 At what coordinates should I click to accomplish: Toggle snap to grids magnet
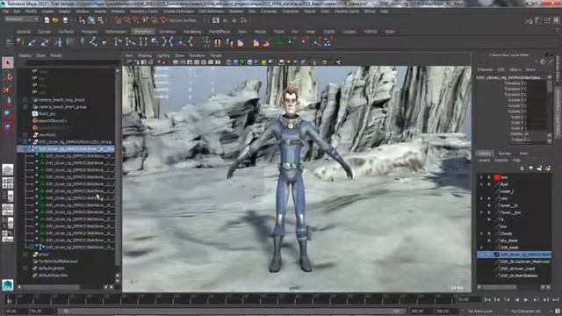(117, 20)
